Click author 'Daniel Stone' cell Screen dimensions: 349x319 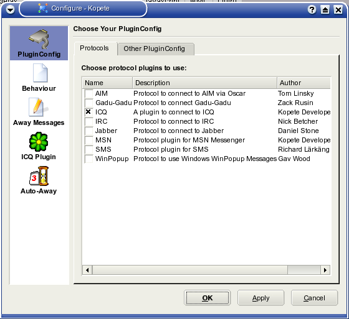(299, 131)
